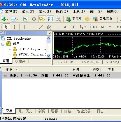This screenshot has width=121, height=122.
Task: Choose the Fibonacci retracement tool
Action: coord(57,27)
